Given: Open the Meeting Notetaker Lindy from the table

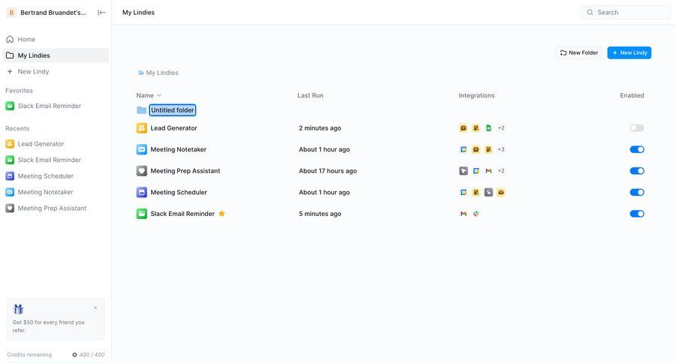Looking at the screenshot, I should [x=179, y=149].
